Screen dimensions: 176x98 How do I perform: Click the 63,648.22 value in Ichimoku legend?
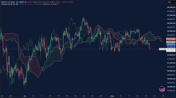coord(46,4)
